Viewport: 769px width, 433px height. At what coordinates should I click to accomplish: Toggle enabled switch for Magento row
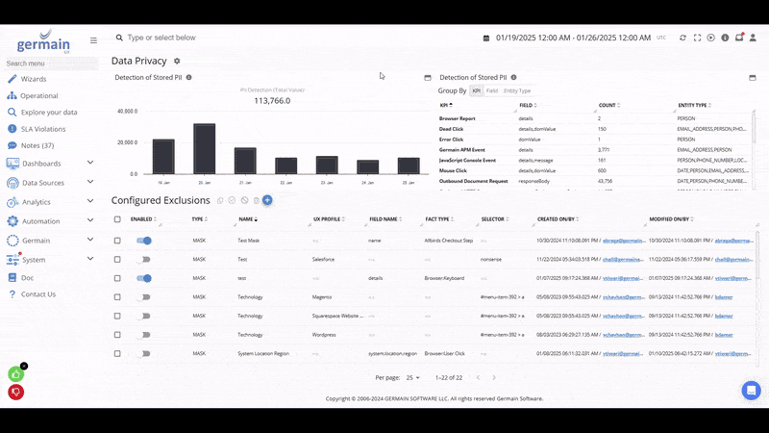click(143, 297)
